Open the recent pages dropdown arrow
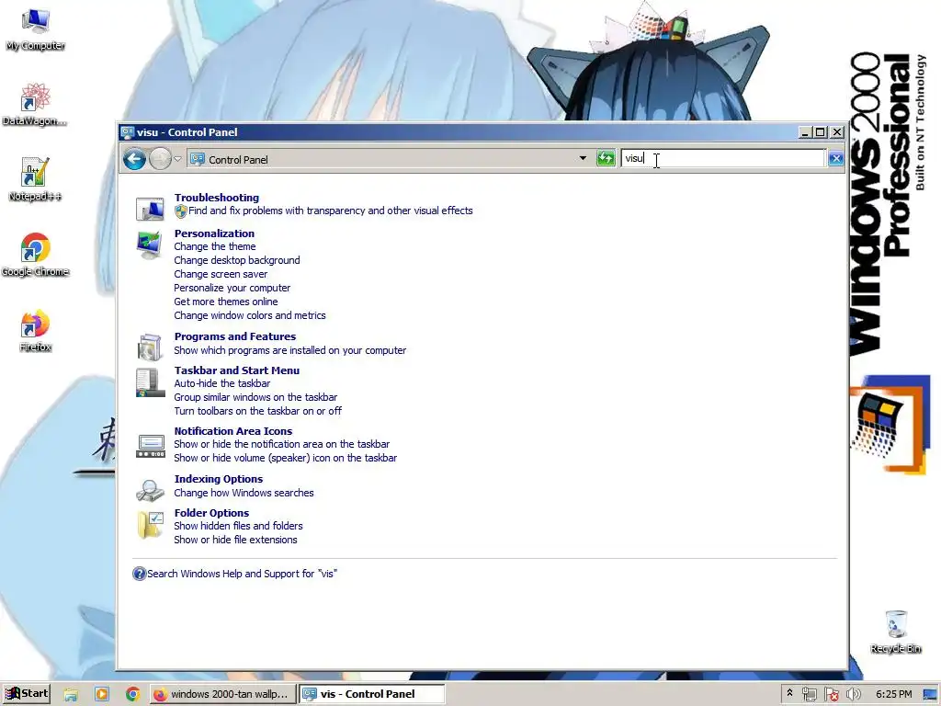 (177, 159)
